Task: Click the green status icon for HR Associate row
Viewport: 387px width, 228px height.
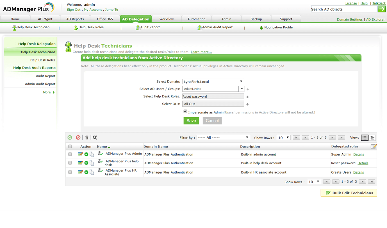Action: (86, 172)
